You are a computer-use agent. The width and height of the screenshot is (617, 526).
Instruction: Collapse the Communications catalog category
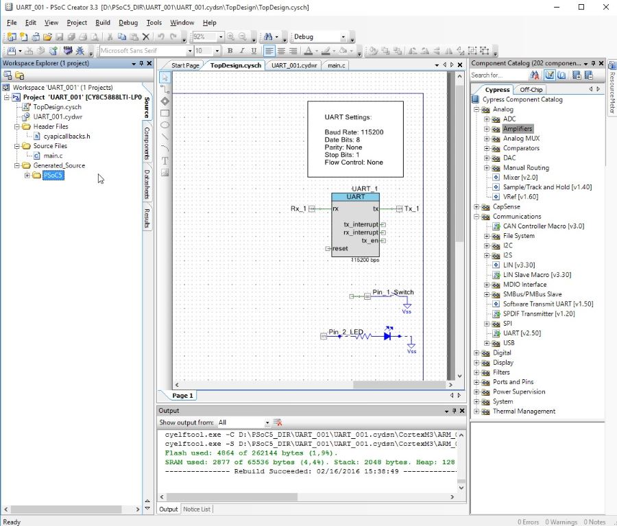[x=476, y=217]
